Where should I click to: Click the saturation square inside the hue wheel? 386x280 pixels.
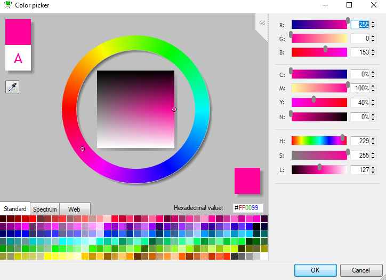[135, 109]
